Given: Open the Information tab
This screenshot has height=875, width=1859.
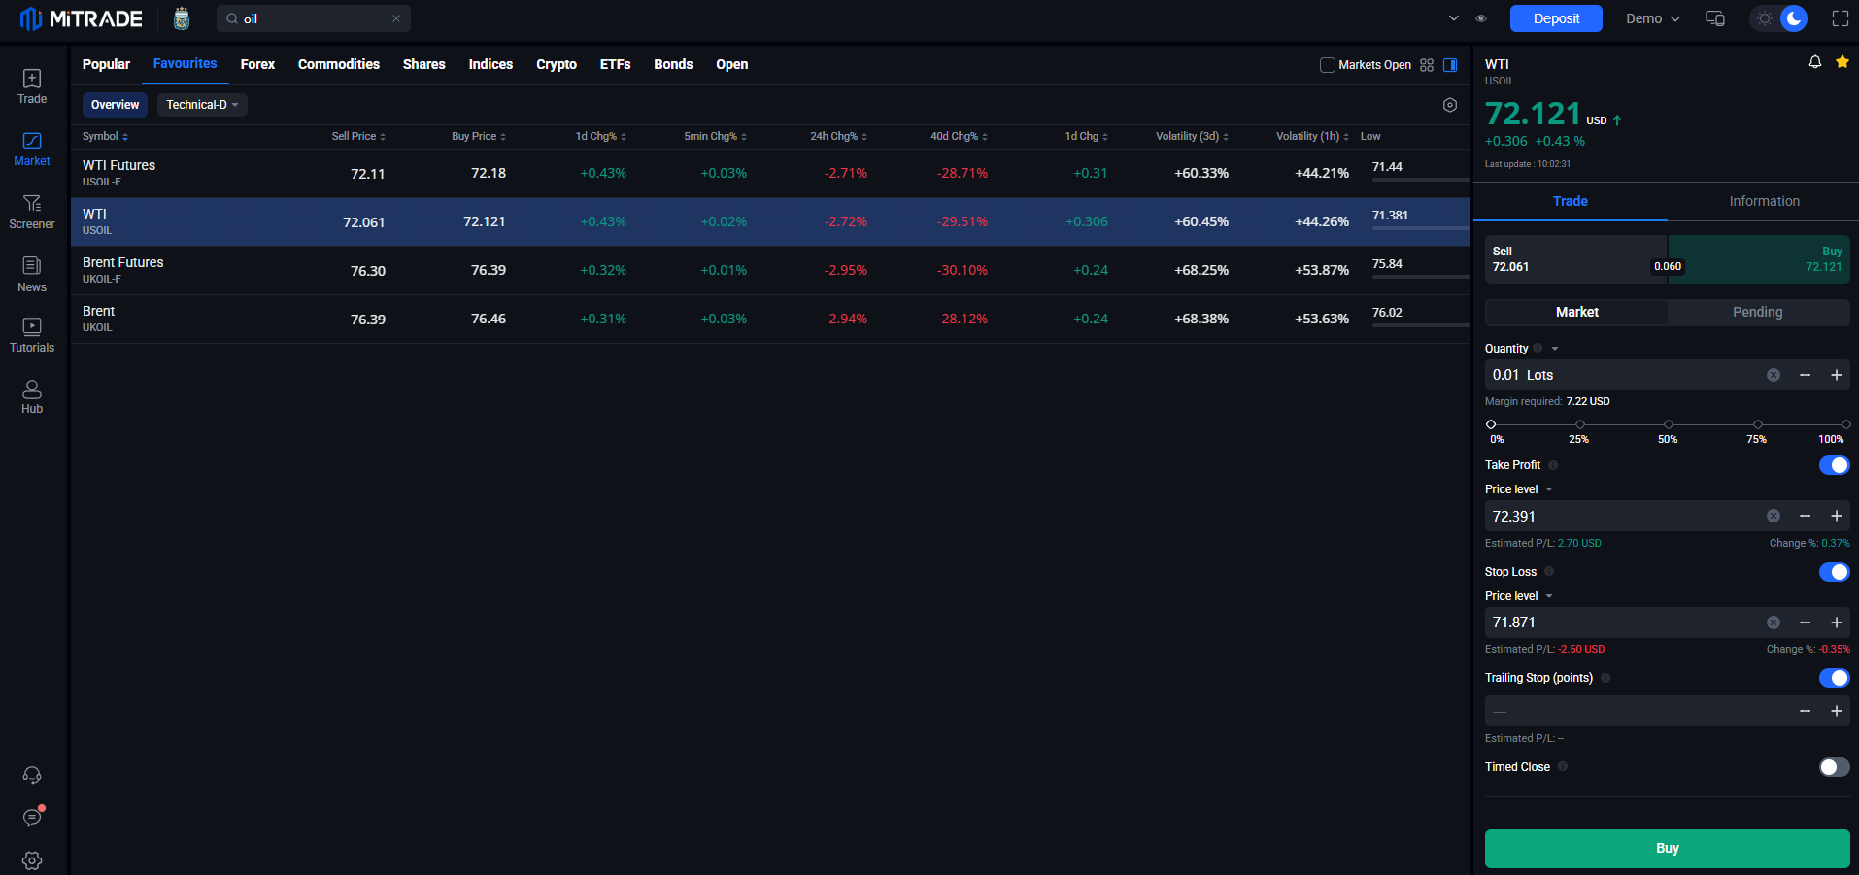Looking at the screenshot, I should pos(1764,201).
